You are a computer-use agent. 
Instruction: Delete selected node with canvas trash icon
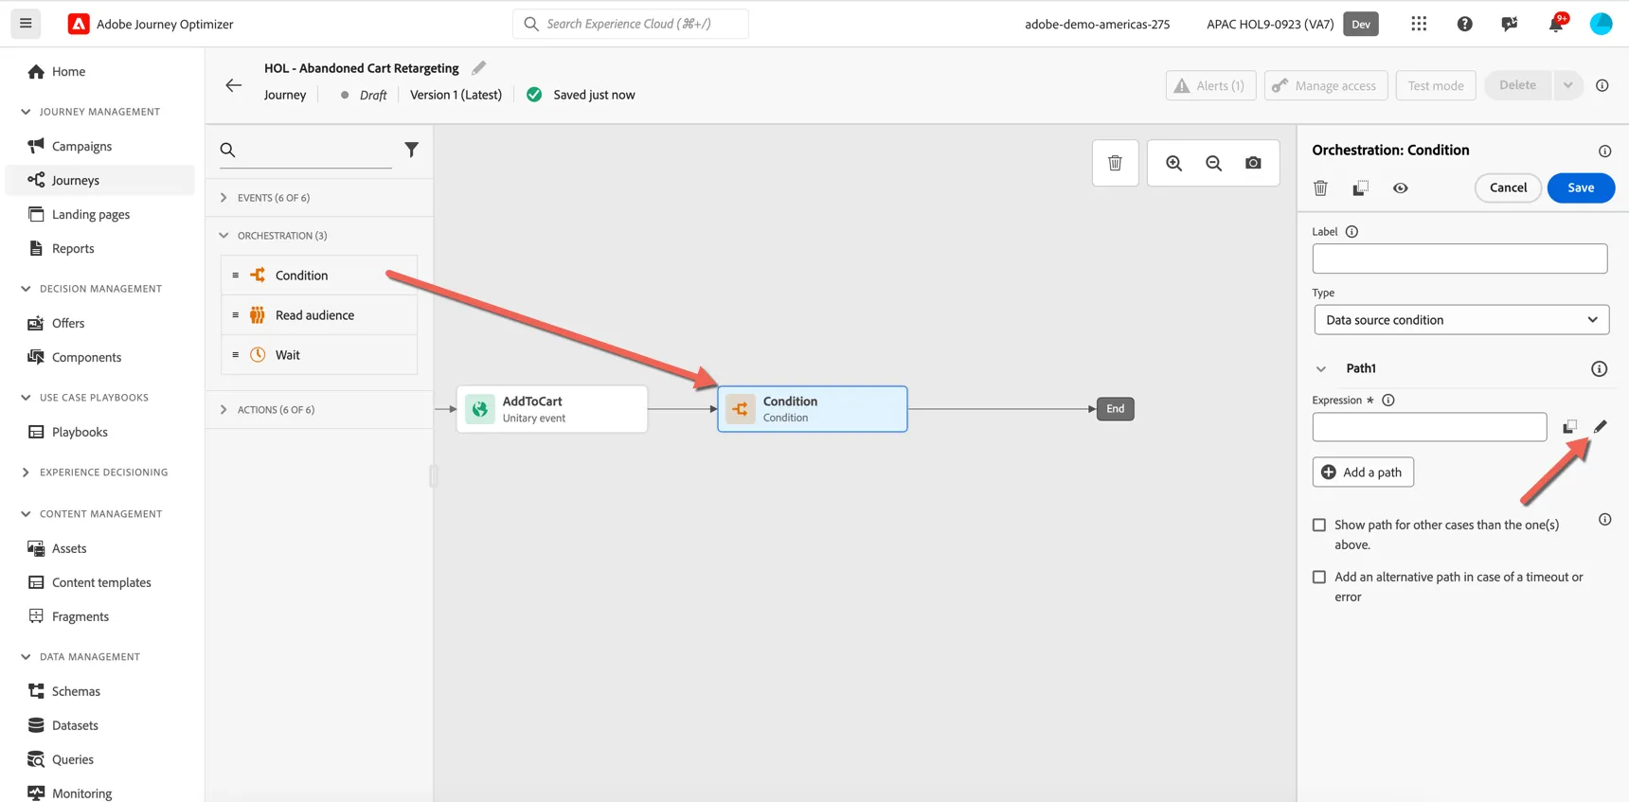coord(1115,163)
